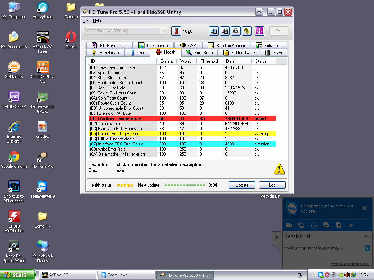Click the CPUID CPU-Z desktop icon
This screenshot has width=374, height=280.
(14, 100)
